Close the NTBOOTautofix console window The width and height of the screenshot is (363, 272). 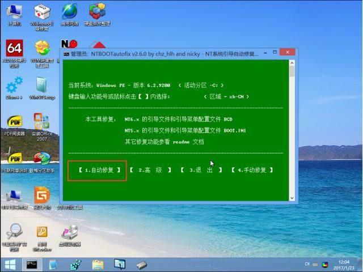[x=288, y=52]
